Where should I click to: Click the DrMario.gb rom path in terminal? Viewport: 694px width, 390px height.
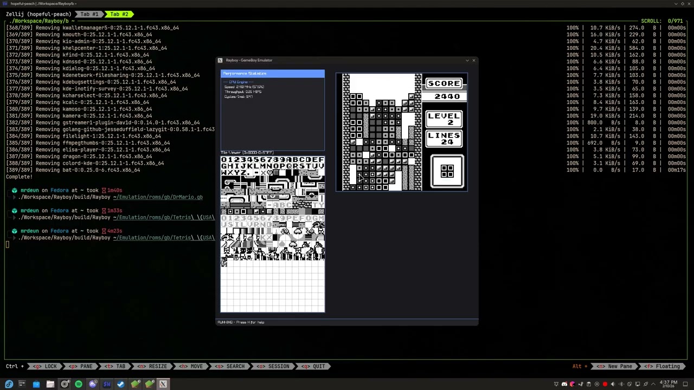tap(158, 197)
